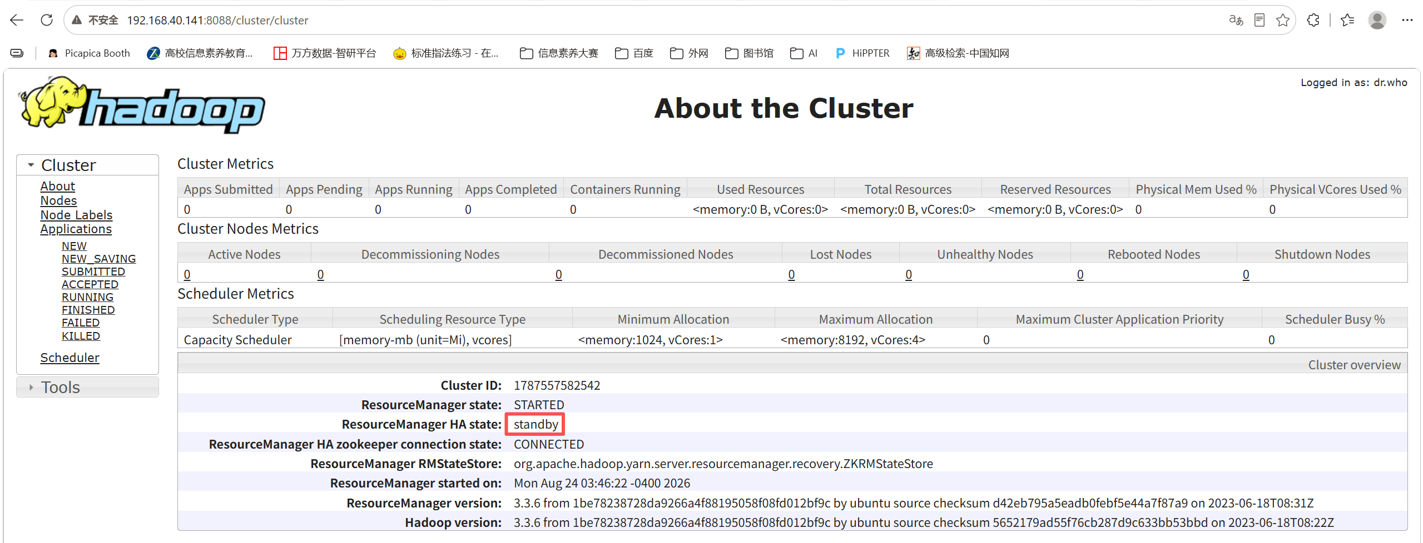Show applications in NEW state

coord(74,246)
